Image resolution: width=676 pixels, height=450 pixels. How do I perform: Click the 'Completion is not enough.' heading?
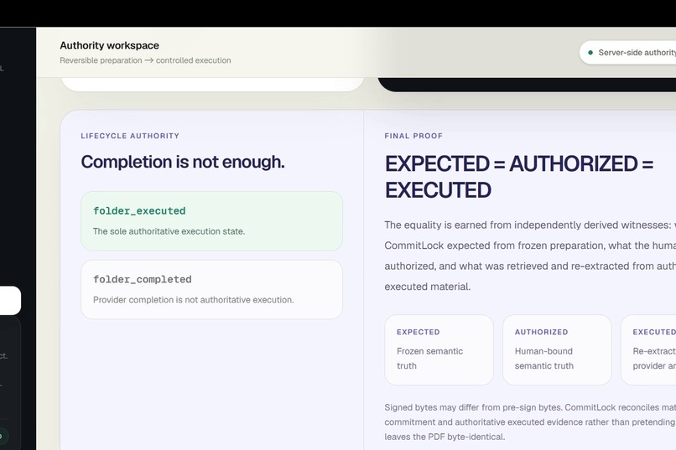point(183,162)
